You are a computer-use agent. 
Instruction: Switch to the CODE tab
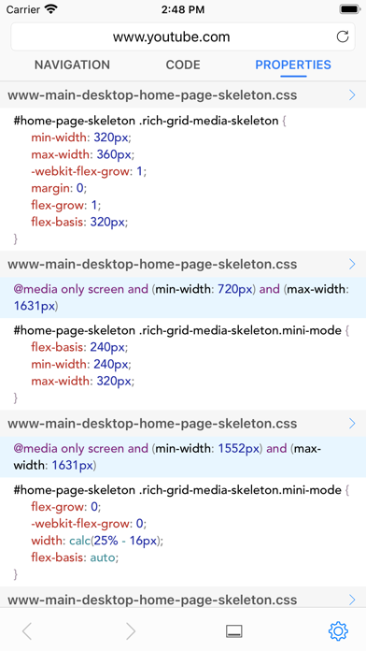click(183, 65)
